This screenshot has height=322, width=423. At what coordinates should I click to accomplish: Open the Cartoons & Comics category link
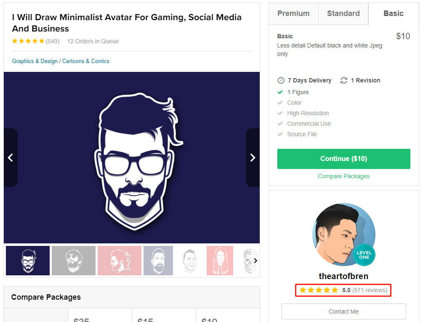[86, 61]
